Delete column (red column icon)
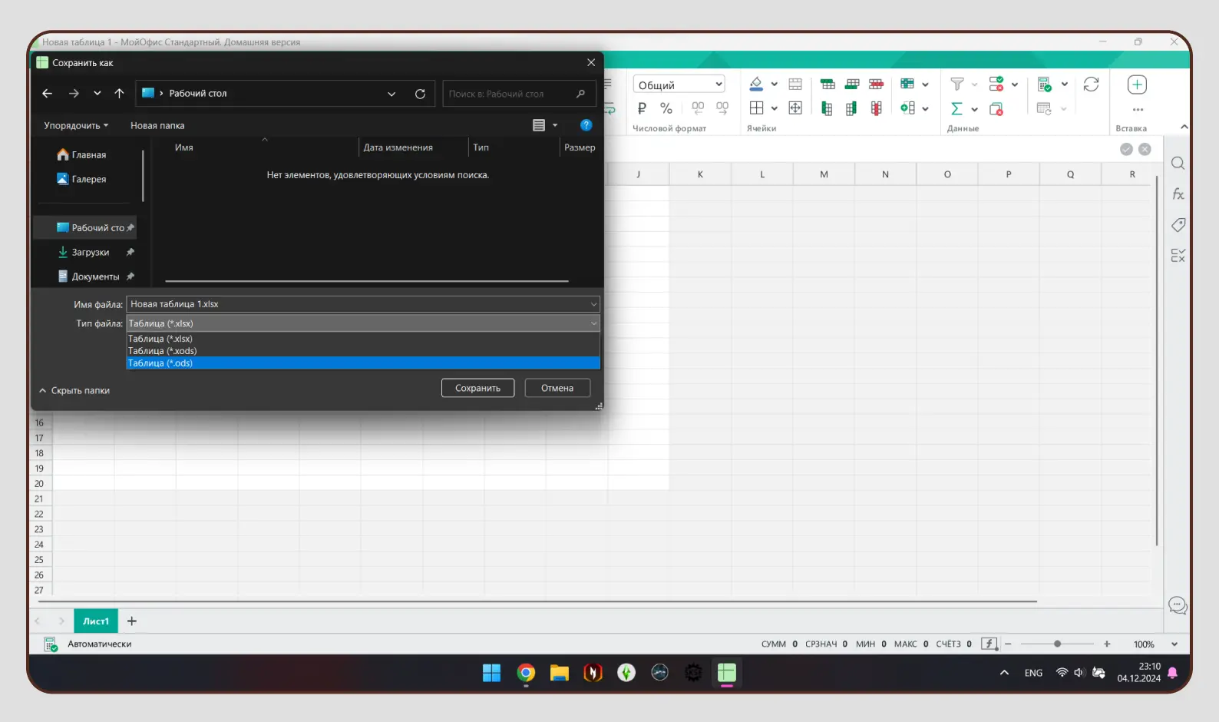The image size is (1219, 722). point(876,108)
